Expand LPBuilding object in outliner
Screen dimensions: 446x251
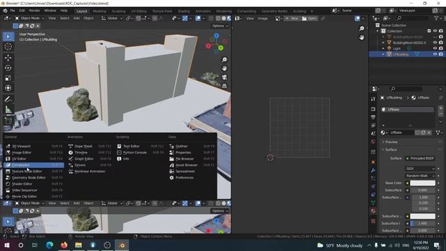click(383, 54)
